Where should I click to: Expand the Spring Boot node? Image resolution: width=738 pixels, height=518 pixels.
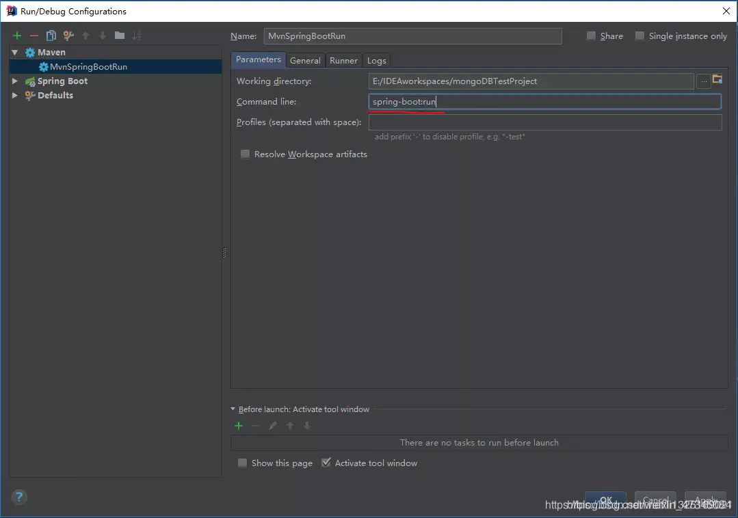[x=15, y=81]
